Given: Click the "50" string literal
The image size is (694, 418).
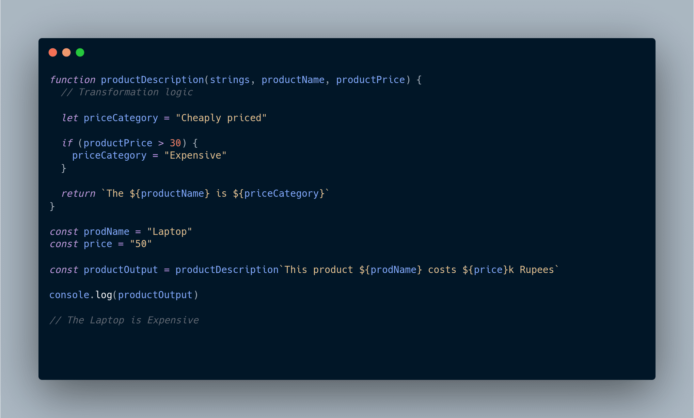Looking at the screenshot, I should [x=141, y=244].
